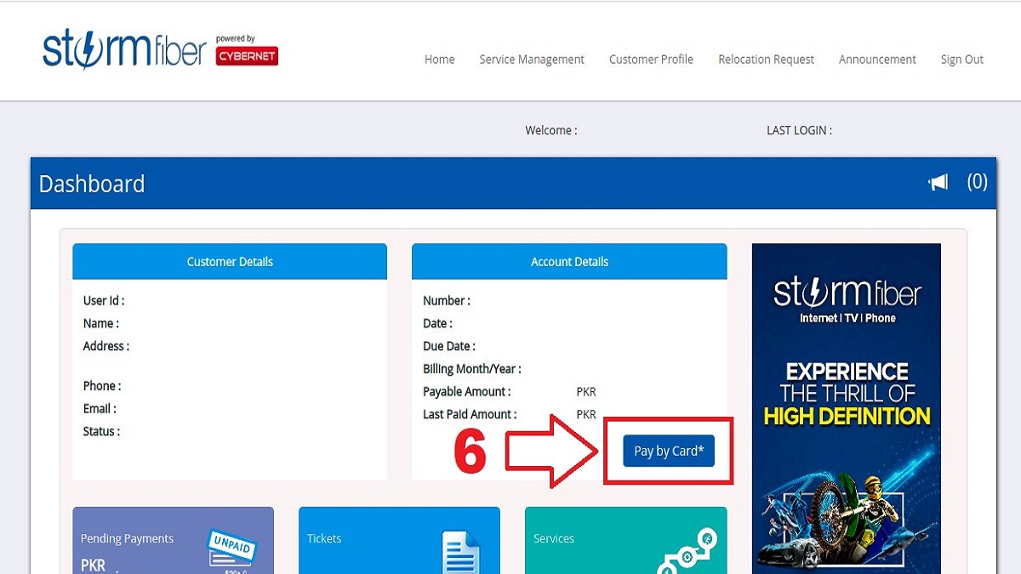Click the 'Welcome :' text
Image resolution: width=1021 pixels, height=574 pixels.
click(x=551, y=131)
